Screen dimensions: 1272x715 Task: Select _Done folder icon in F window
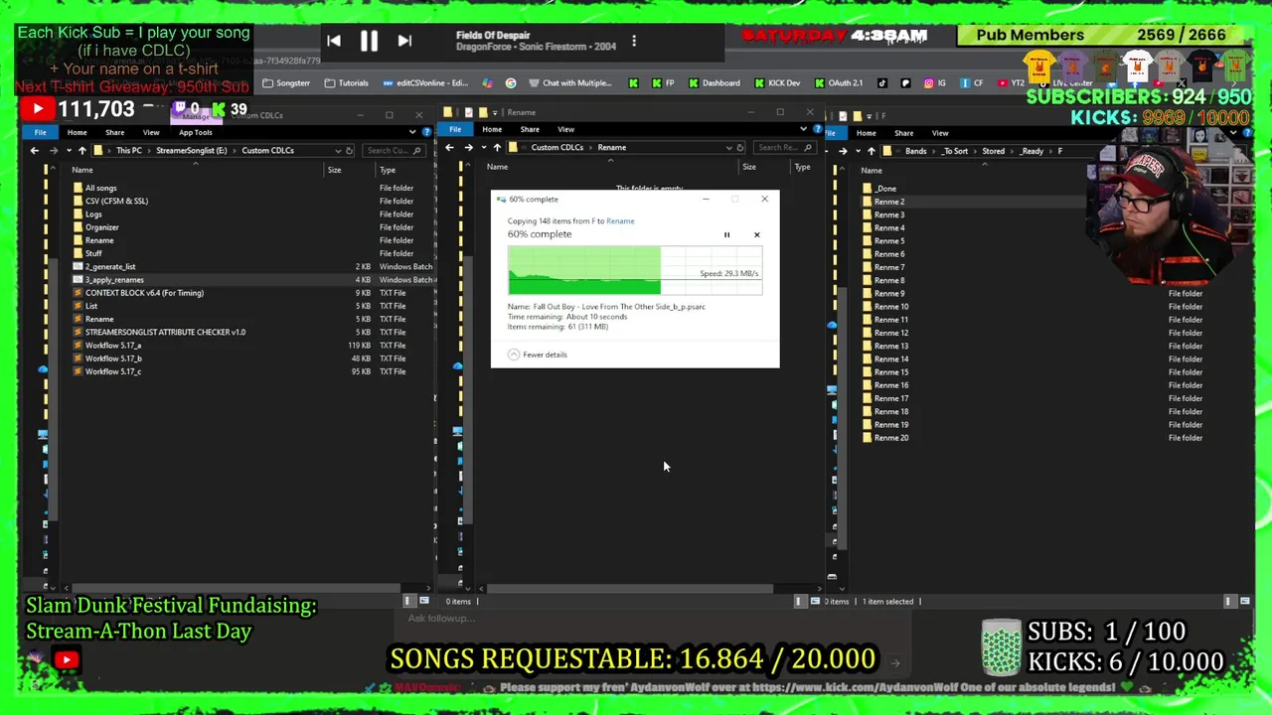coord(868,189)
